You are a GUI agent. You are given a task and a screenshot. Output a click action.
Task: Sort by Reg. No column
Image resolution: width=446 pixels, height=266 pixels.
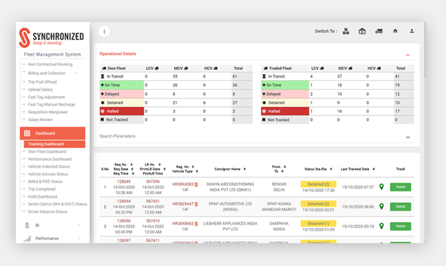193,167
